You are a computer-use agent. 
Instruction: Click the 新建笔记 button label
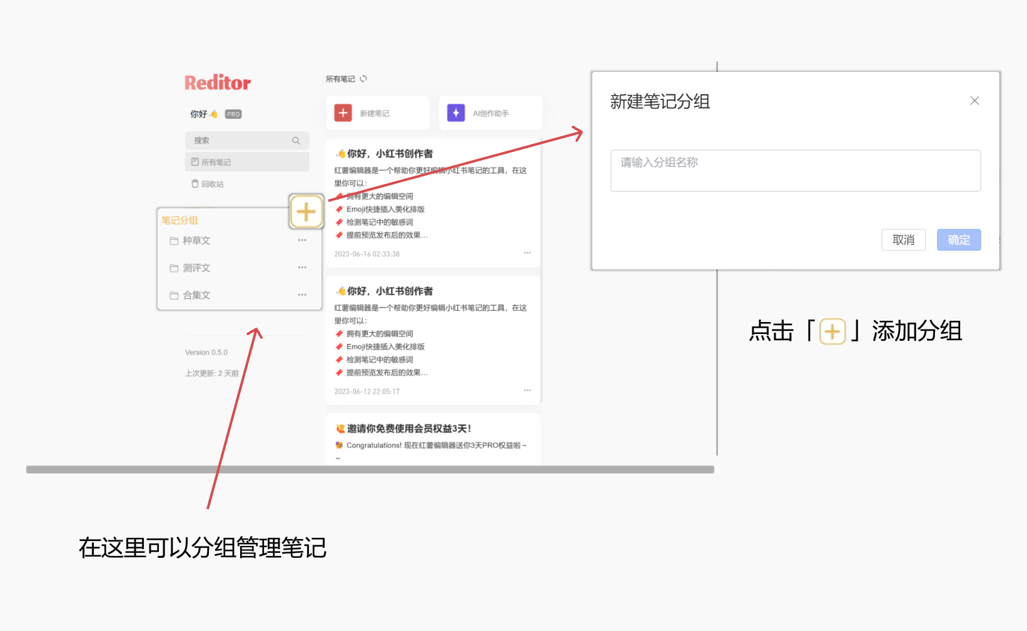tap(375, 113)
